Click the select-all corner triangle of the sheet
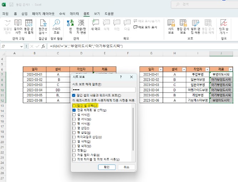The image size is (238, 182). 3,54
